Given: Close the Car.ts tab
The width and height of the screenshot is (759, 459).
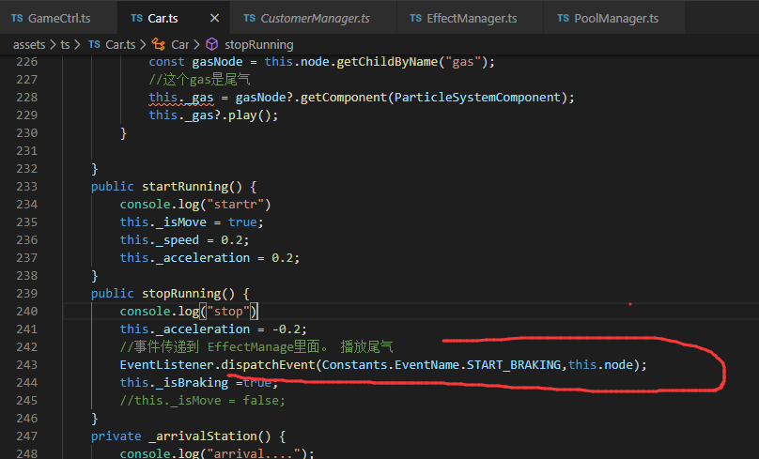Looking at the screenshot, I should (214, 18).
